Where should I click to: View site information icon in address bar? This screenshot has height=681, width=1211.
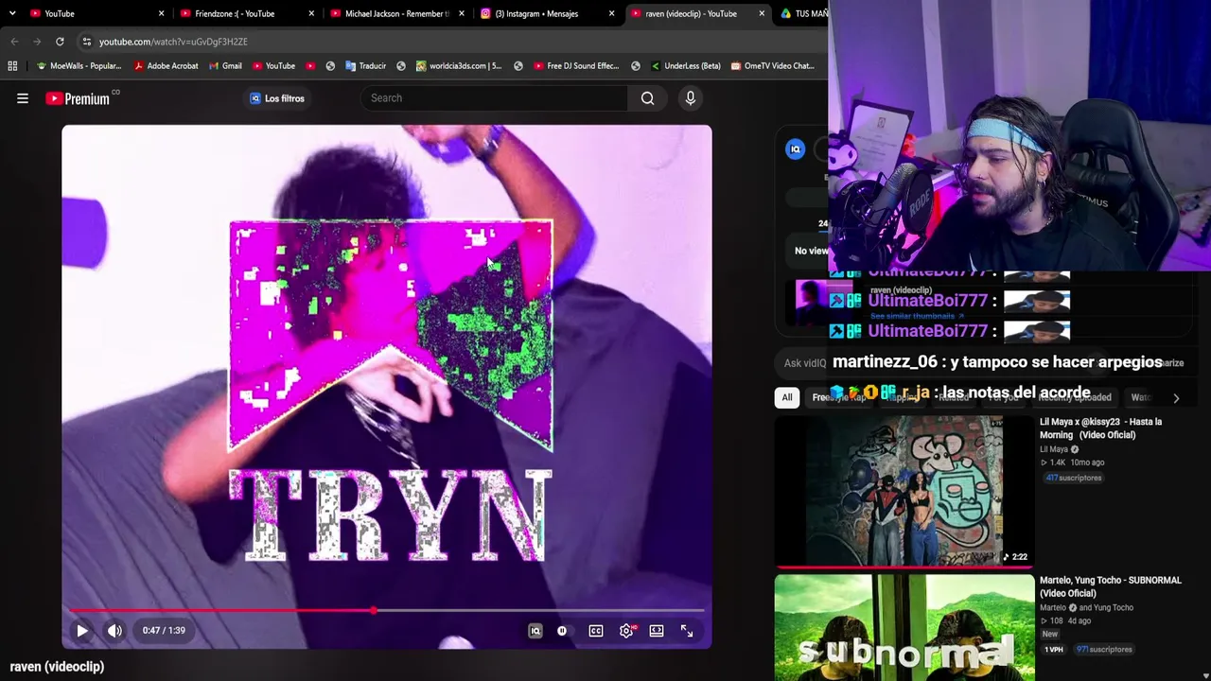[x=86, y=42]
